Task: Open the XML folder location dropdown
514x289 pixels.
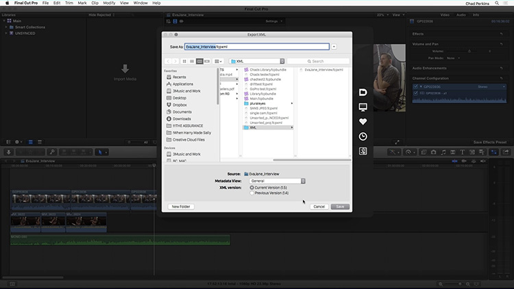Action: (257, 61)
